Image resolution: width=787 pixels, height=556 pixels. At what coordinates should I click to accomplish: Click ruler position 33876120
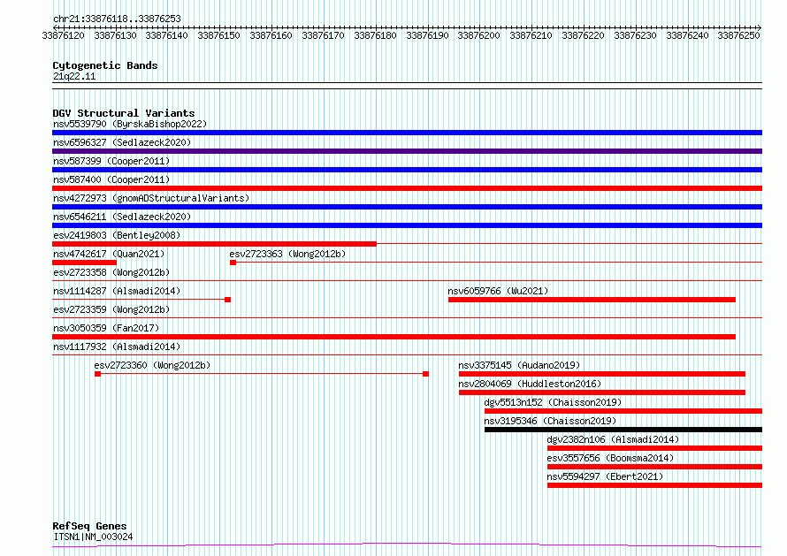64,35
